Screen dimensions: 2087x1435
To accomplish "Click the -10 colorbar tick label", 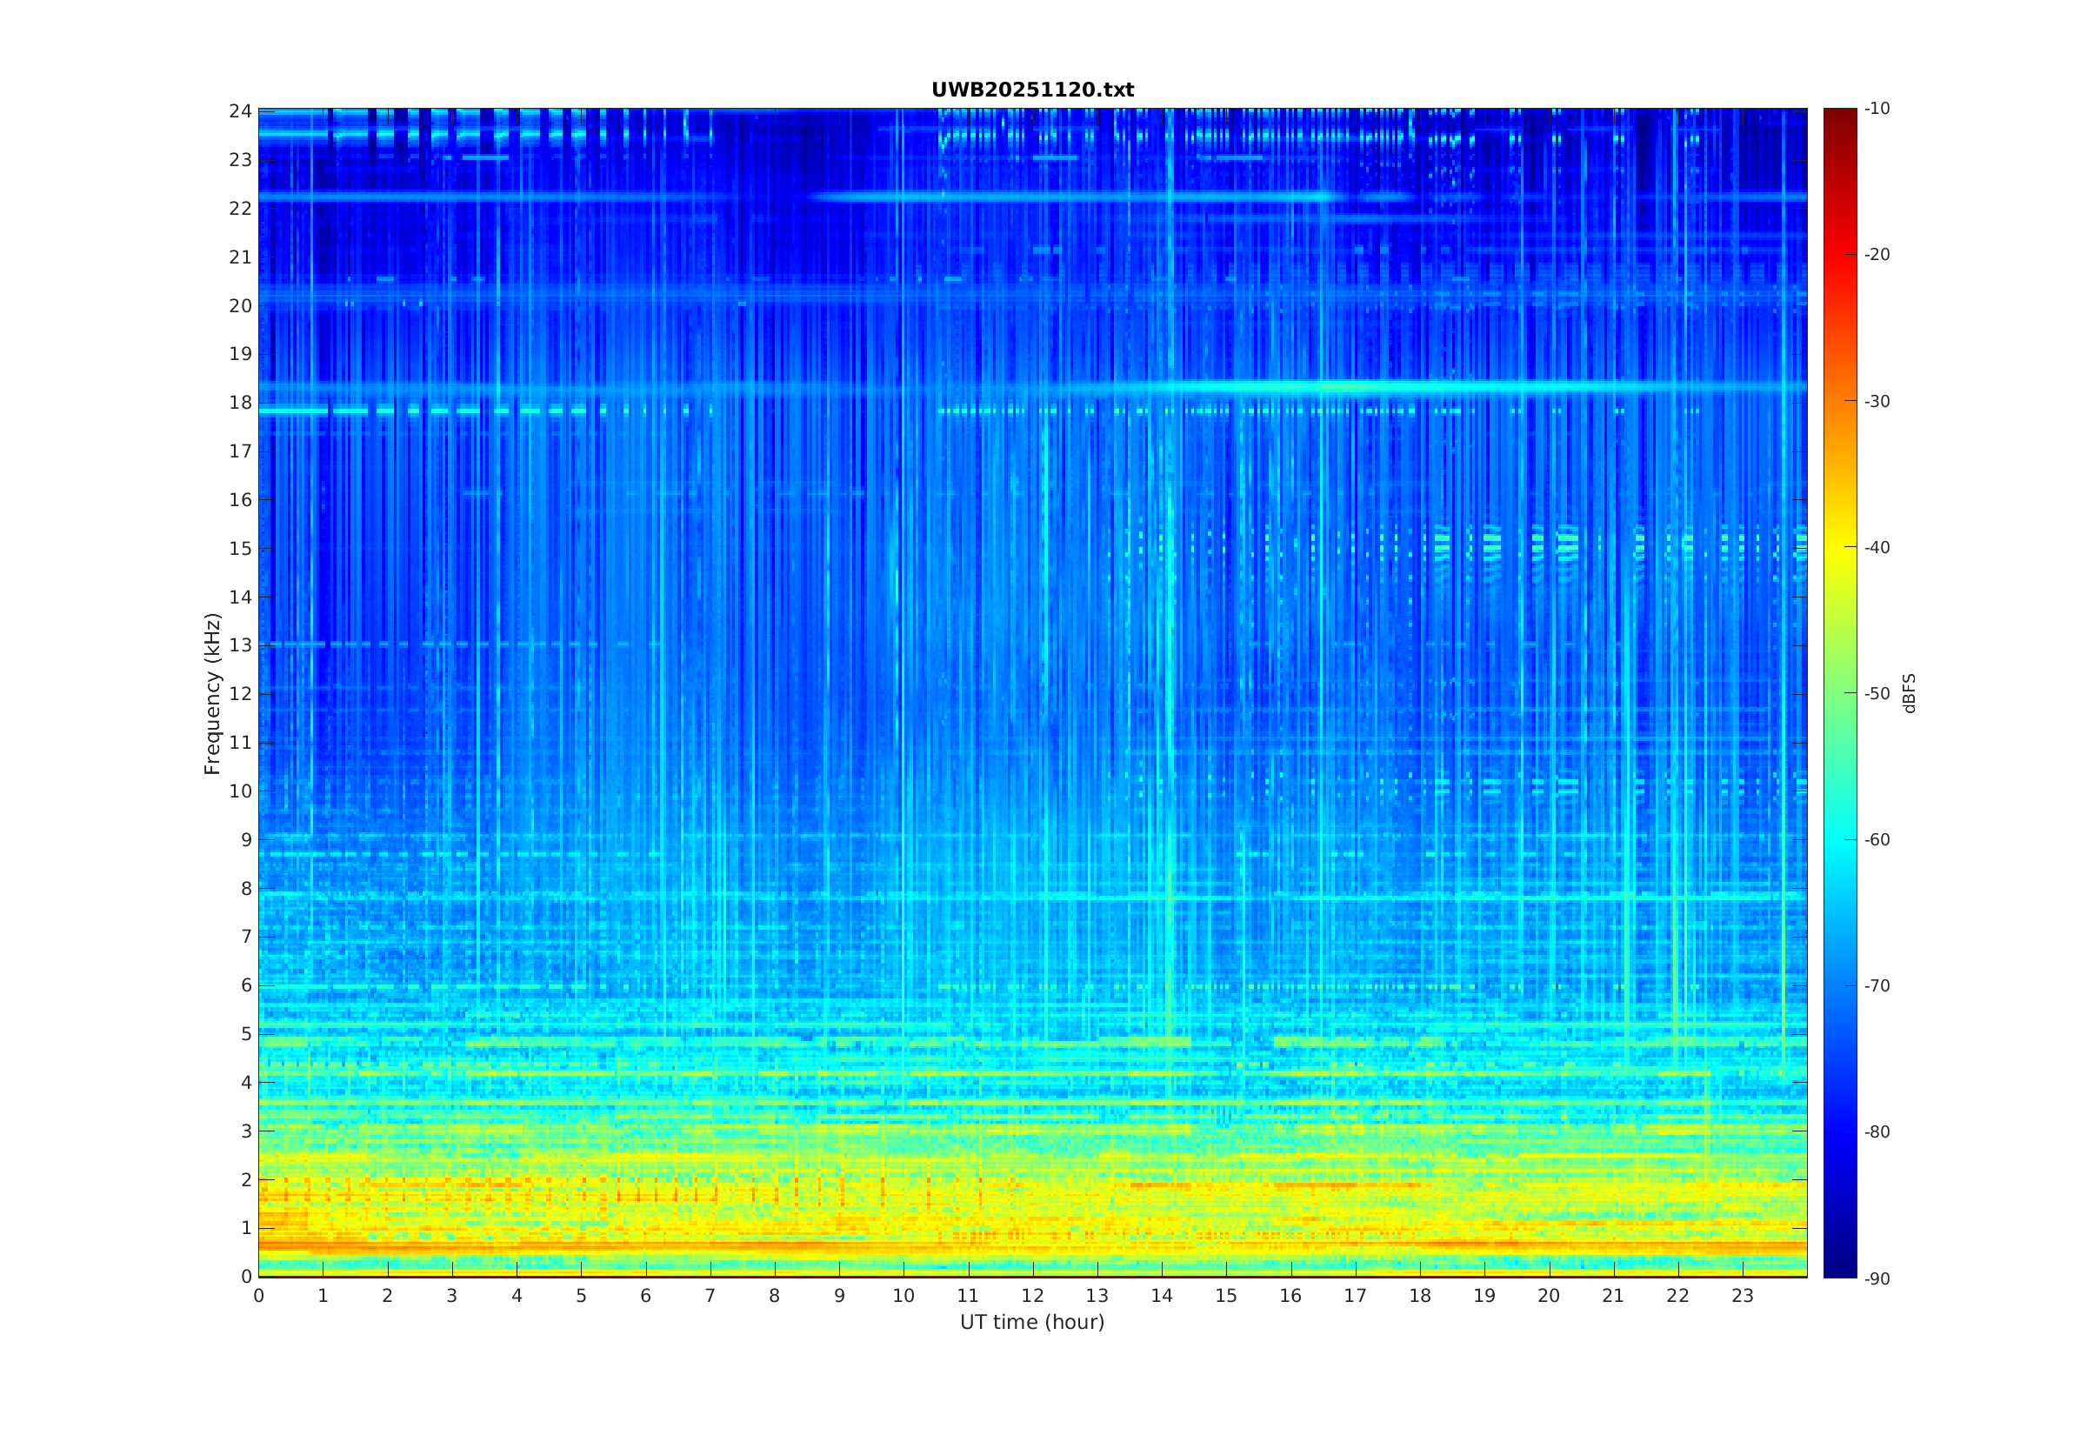I will click(1877, 109).
